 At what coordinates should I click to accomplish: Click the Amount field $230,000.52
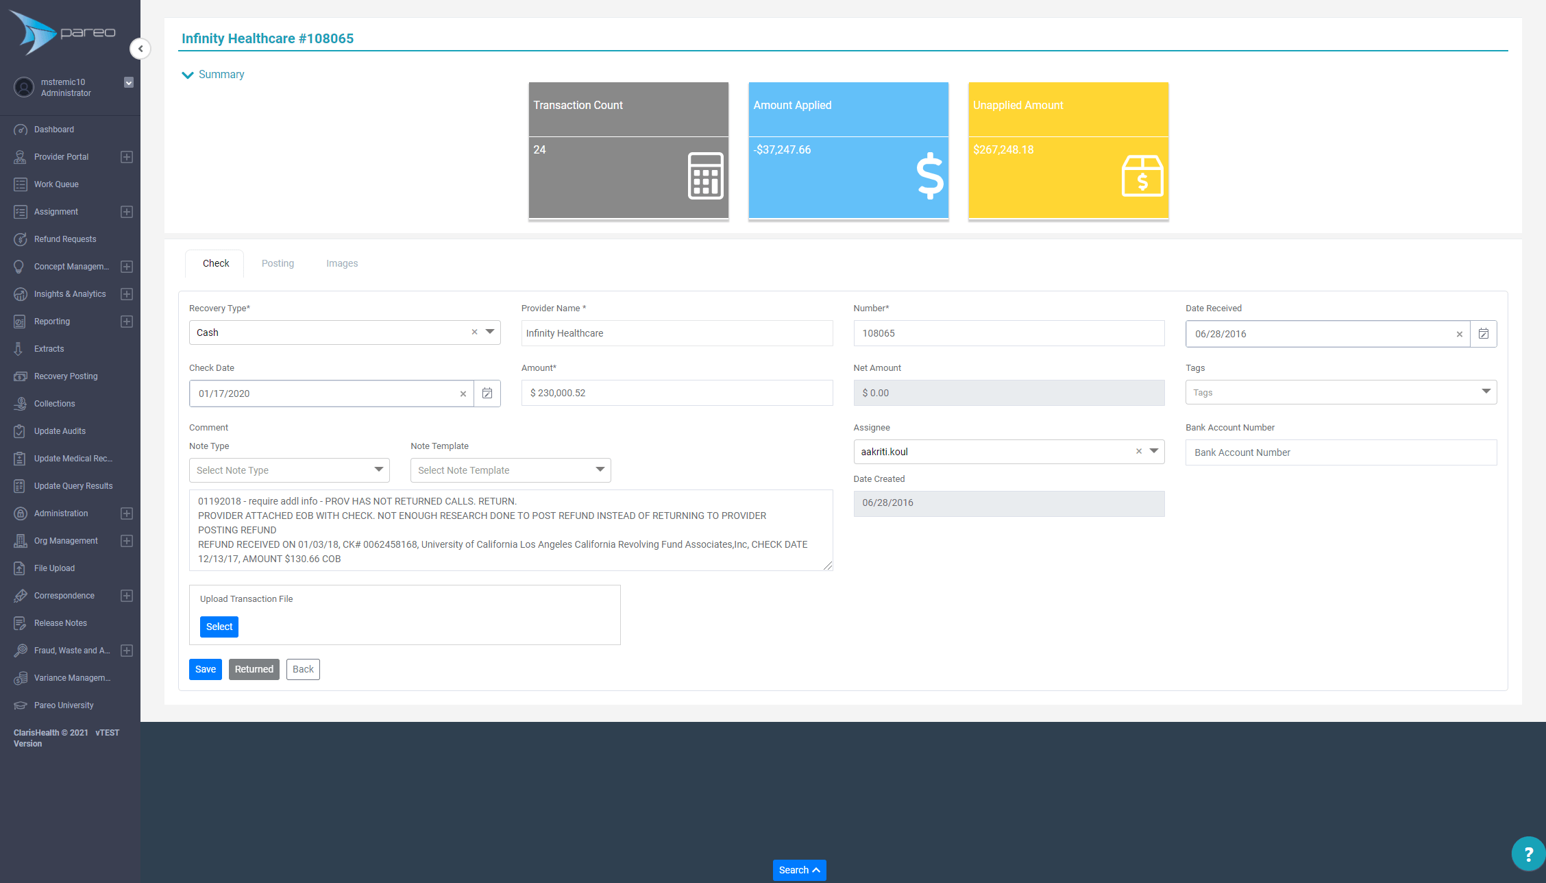point(677,393)
